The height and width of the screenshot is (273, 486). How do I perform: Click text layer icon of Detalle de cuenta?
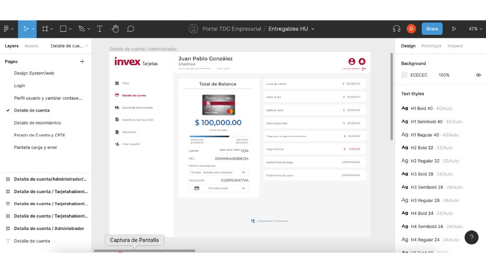(x=8, y=241)
